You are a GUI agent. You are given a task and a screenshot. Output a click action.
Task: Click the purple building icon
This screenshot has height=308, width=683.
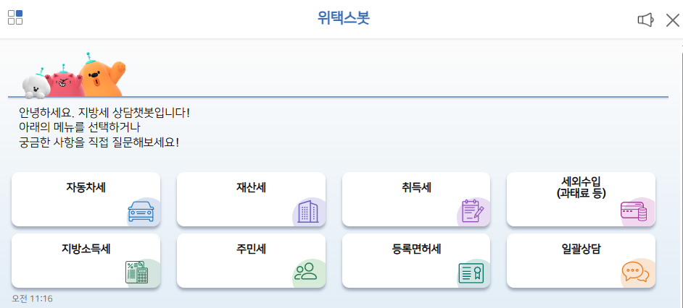click(308, 212)
